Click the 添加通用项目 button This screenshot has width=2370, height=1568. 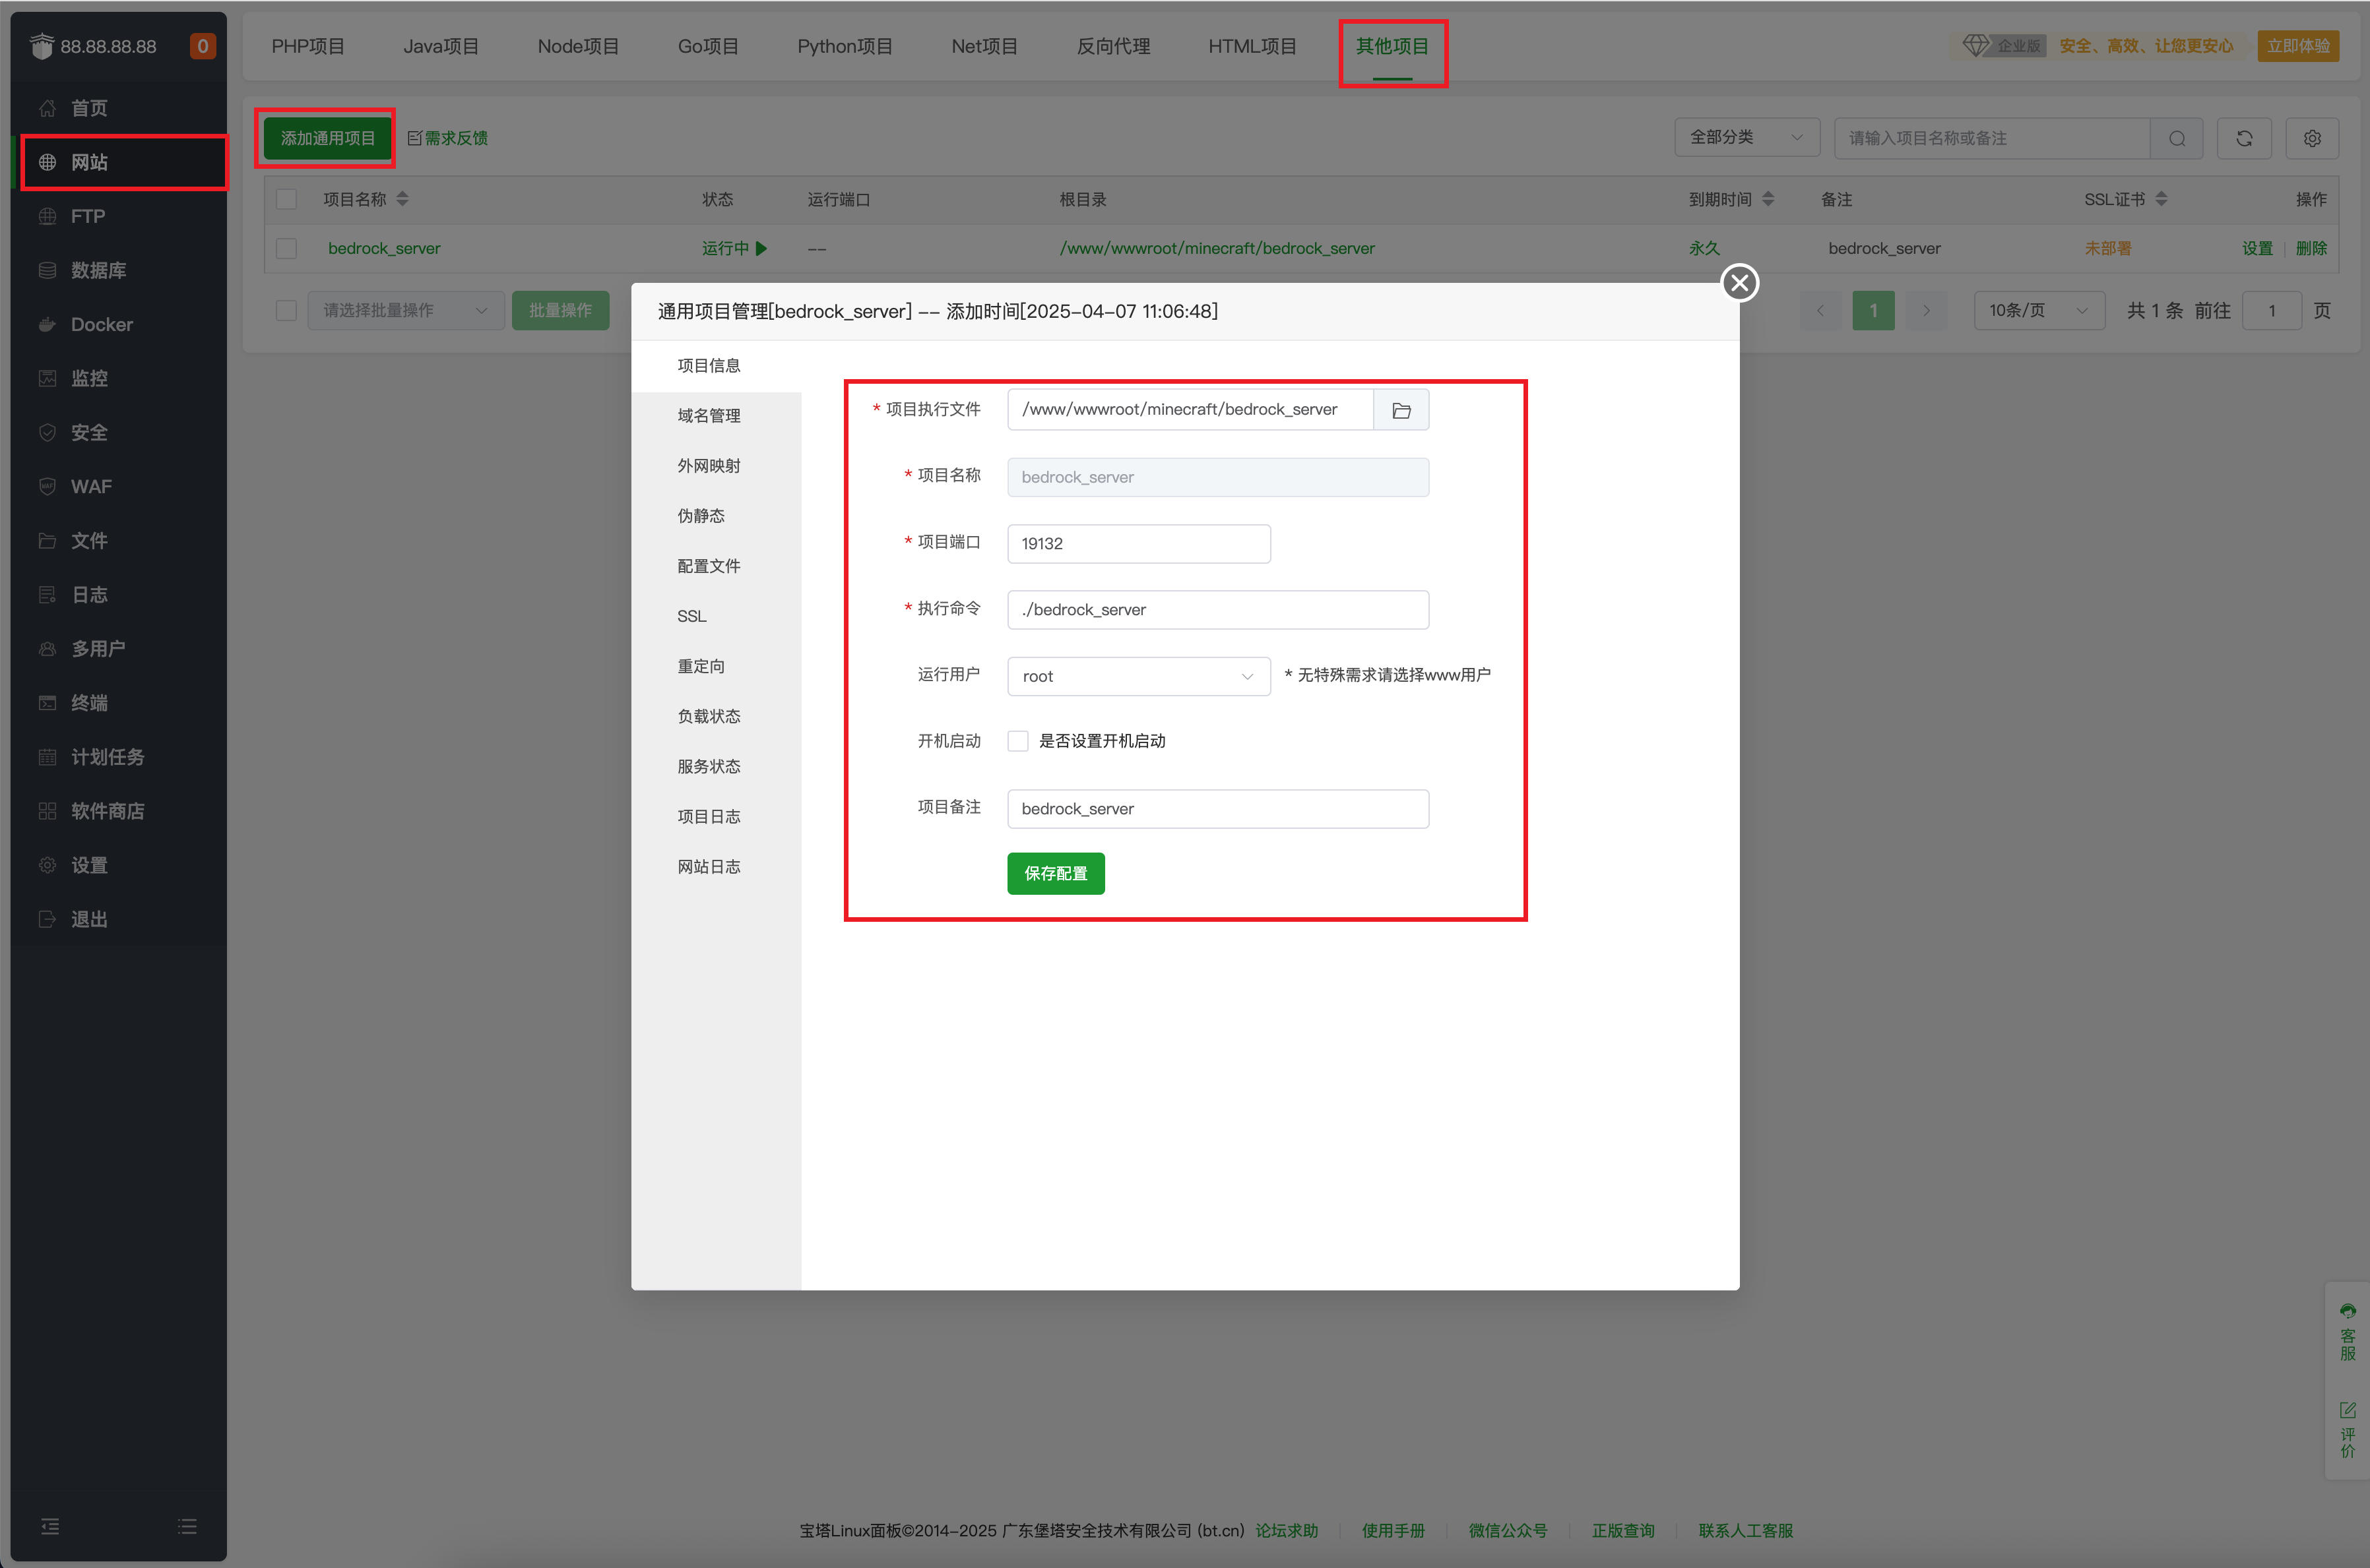click(327, 138)
